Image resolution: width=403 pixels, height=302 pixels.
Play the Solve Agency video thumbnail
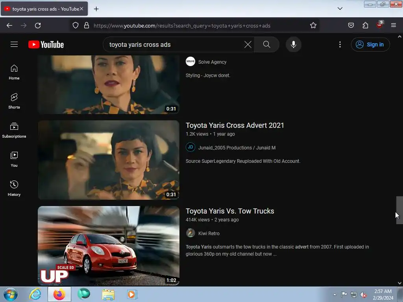(109, 85)
